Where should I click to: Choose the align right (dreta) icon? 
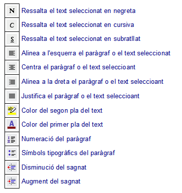(12, 82)
